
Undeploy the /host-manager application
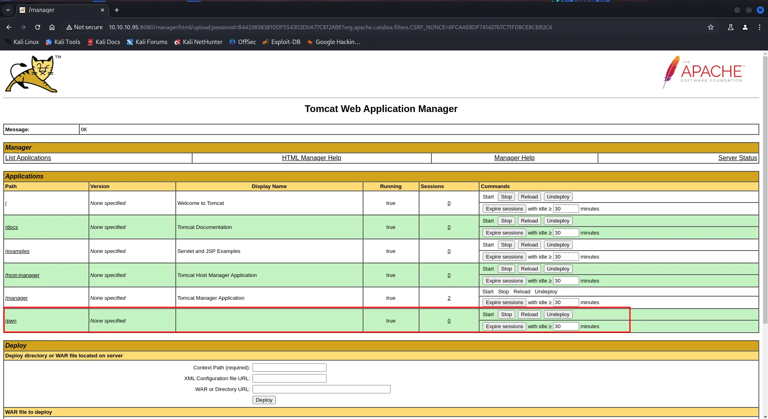coord(558,269)
